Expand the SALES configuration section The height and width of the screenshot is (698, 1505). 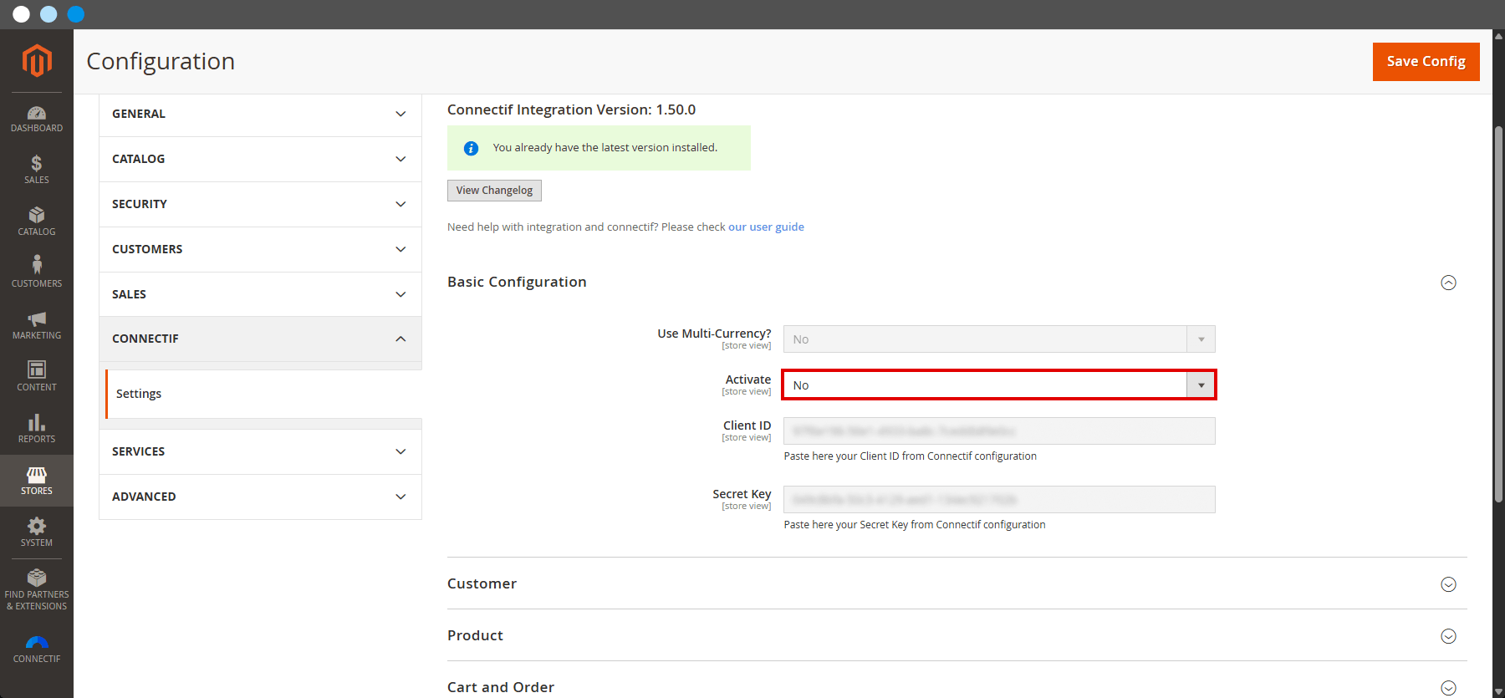coord(260,294)
